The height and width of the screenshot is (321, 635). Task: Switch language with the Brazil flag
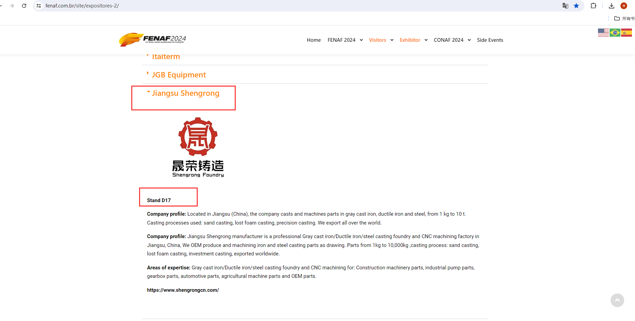[x=615, y=33]
